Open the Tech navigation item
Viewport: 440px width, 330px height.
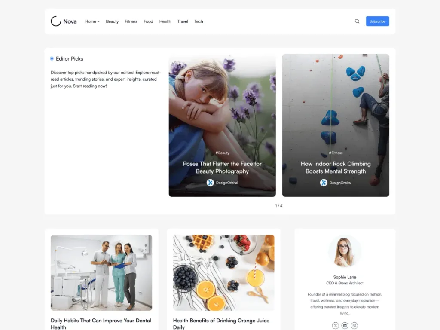[199, 21]
